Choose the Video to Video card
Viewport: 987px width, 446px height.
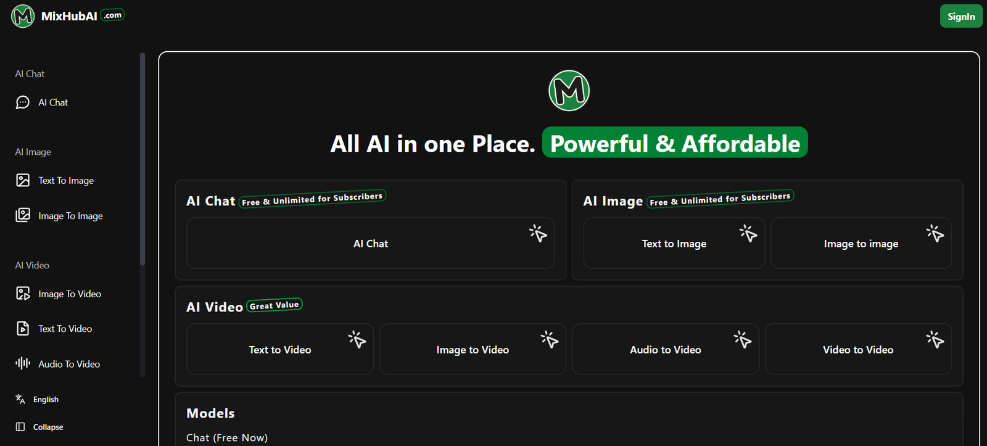[x=857, y=350]
